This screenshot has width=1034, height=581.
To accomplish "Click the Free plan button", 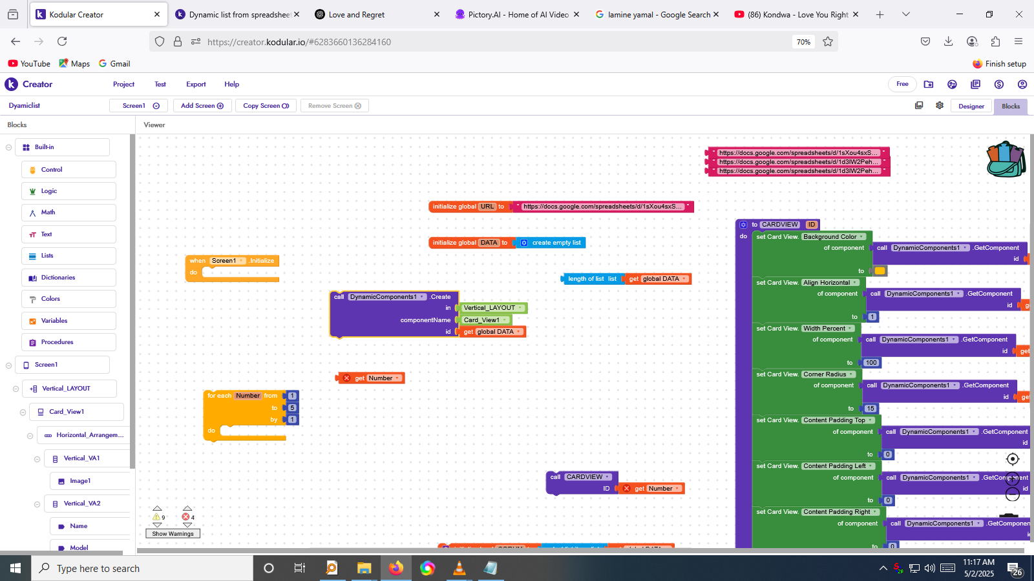I will 902,84.
